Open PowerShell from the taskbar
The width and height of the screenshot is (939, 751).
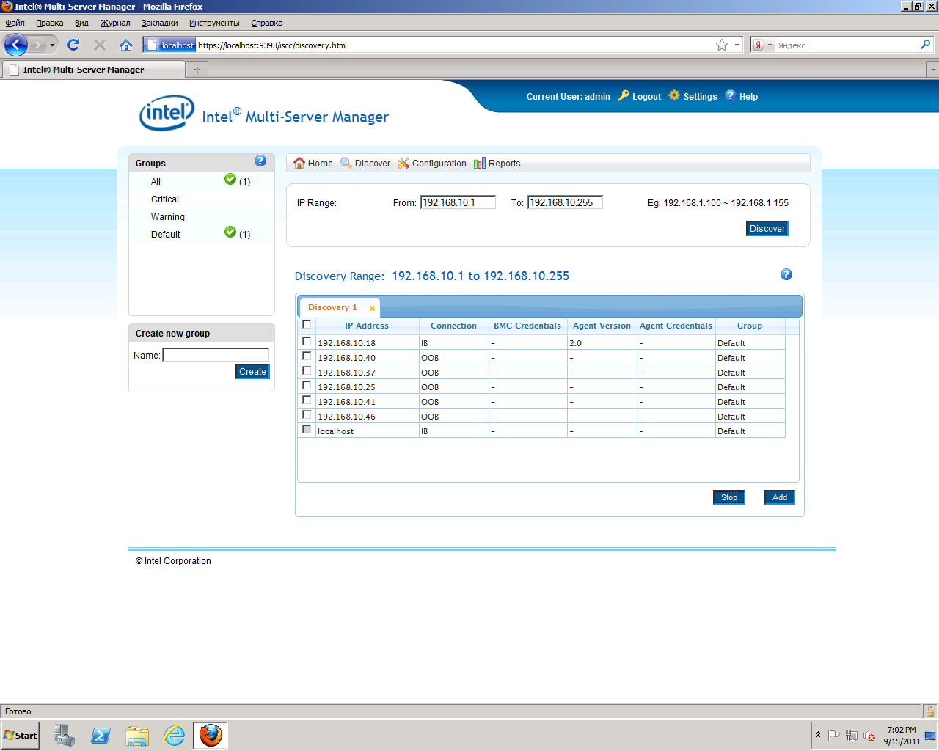(101, 735)
